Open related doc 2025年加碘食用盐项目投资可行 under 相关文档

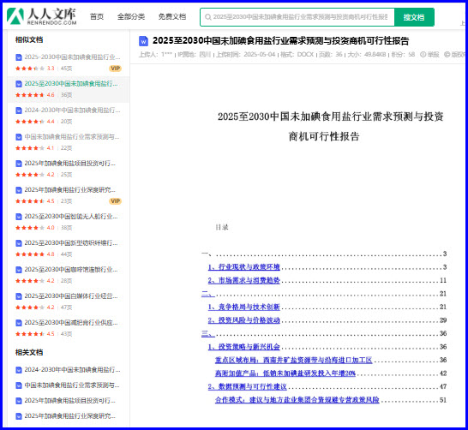[x=69, y=401]
